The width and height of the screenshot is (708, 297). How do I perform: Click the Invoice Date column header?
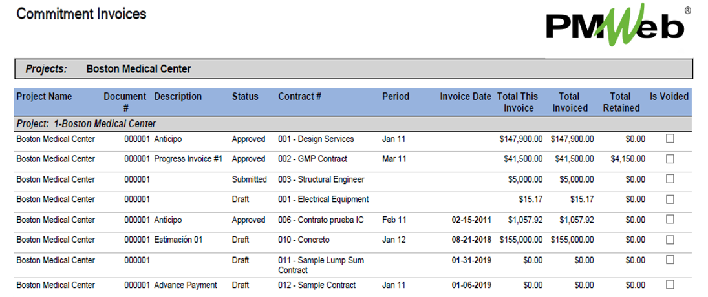466,96
